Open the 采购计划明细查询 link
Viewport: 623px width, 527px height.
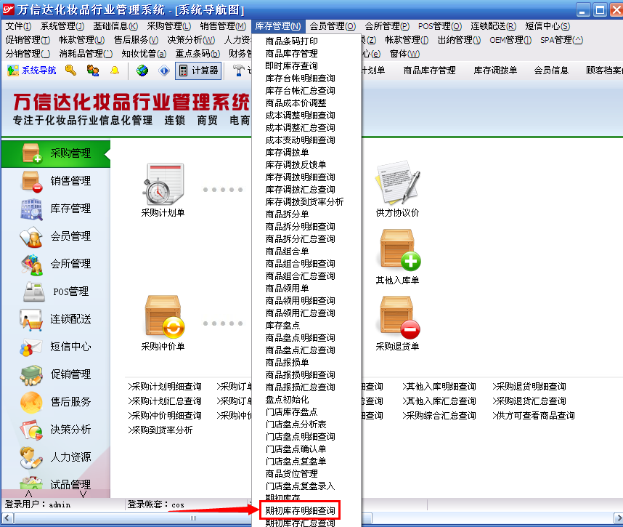click(165, 387)
